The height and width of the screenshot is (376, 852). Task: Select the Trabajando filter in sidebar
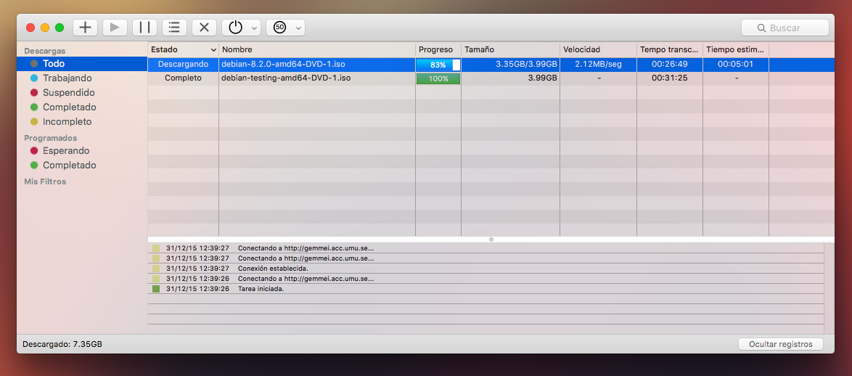[67, 78]
